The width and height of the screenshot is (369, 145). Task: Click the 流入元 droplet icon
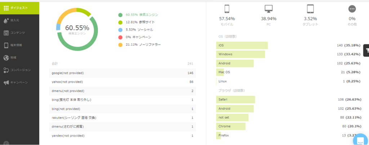[x=6, y=20]
